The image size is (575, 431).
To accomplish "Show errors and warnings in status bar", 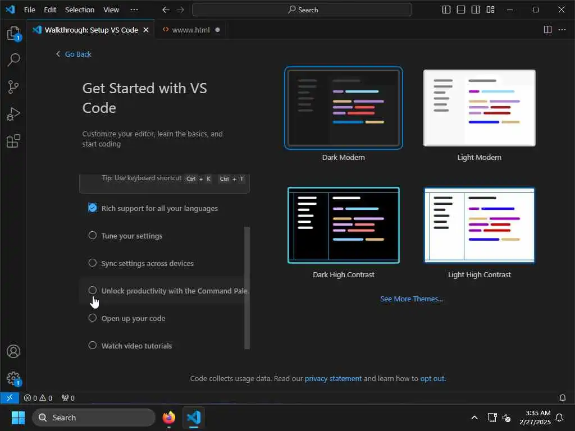I will tap(38, 398).
